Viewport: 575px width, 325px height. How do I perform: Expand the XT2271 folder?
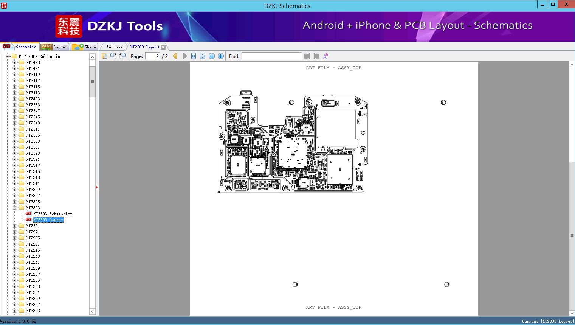[x=14, y=232]
